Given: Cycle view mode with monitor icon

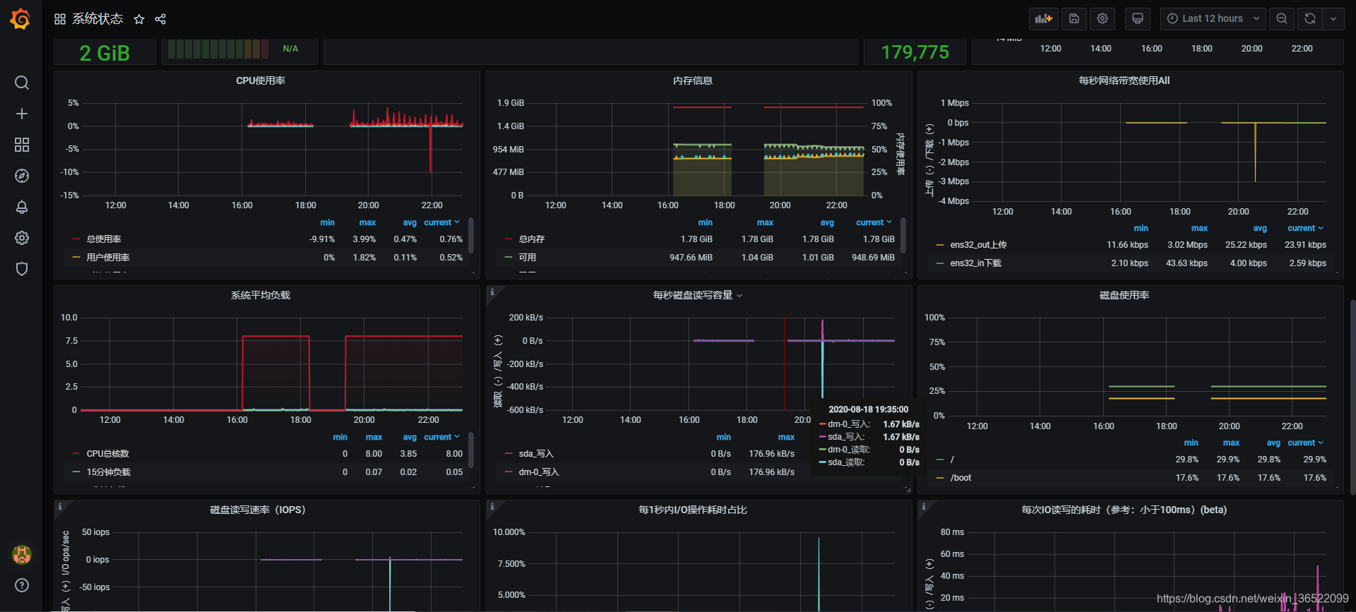Looking at the screenshot, I should (x=1138, y=19).
